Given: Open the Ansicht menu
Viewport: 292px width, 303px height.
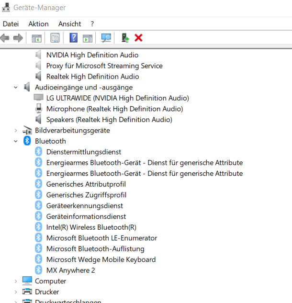Looking at the screenshot, I should click(69, 24).
